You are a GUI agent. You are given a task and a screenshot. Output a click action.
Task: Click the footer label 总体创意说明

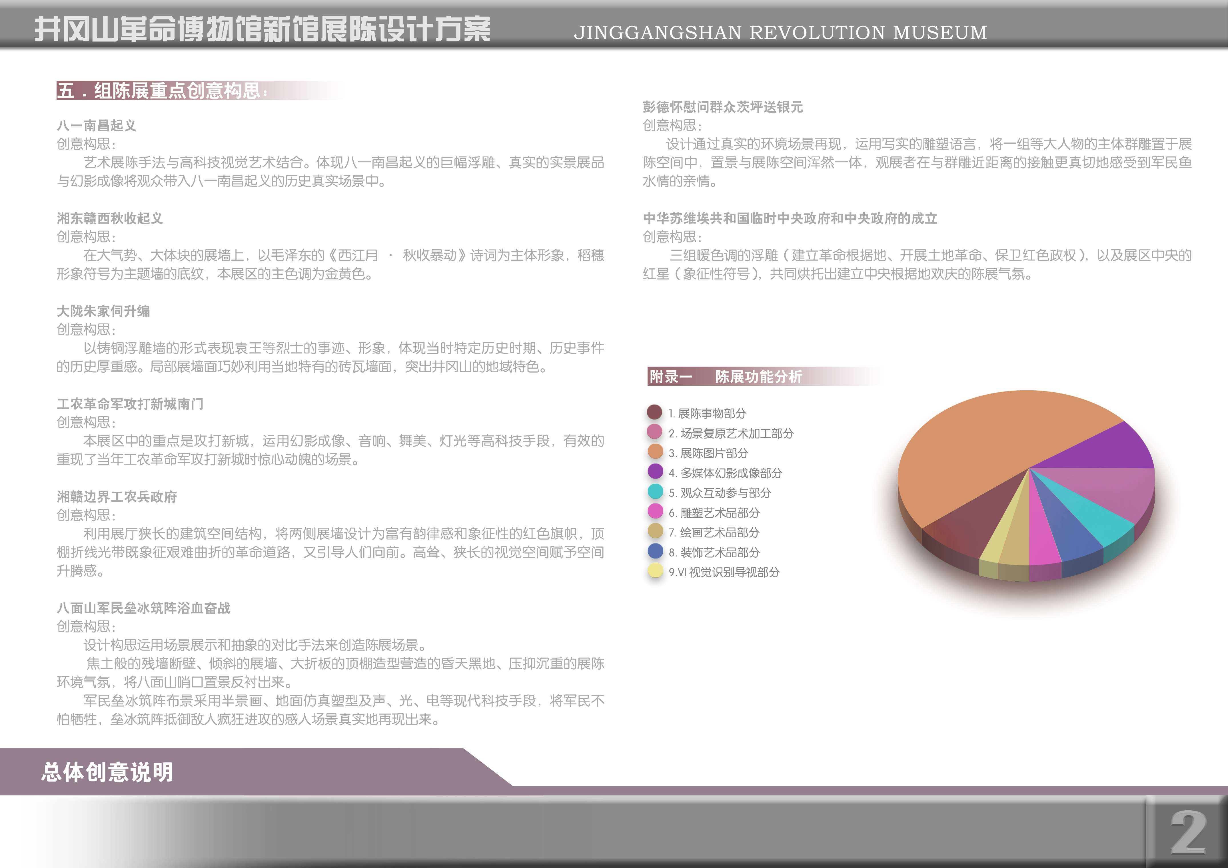coord(107,772)
